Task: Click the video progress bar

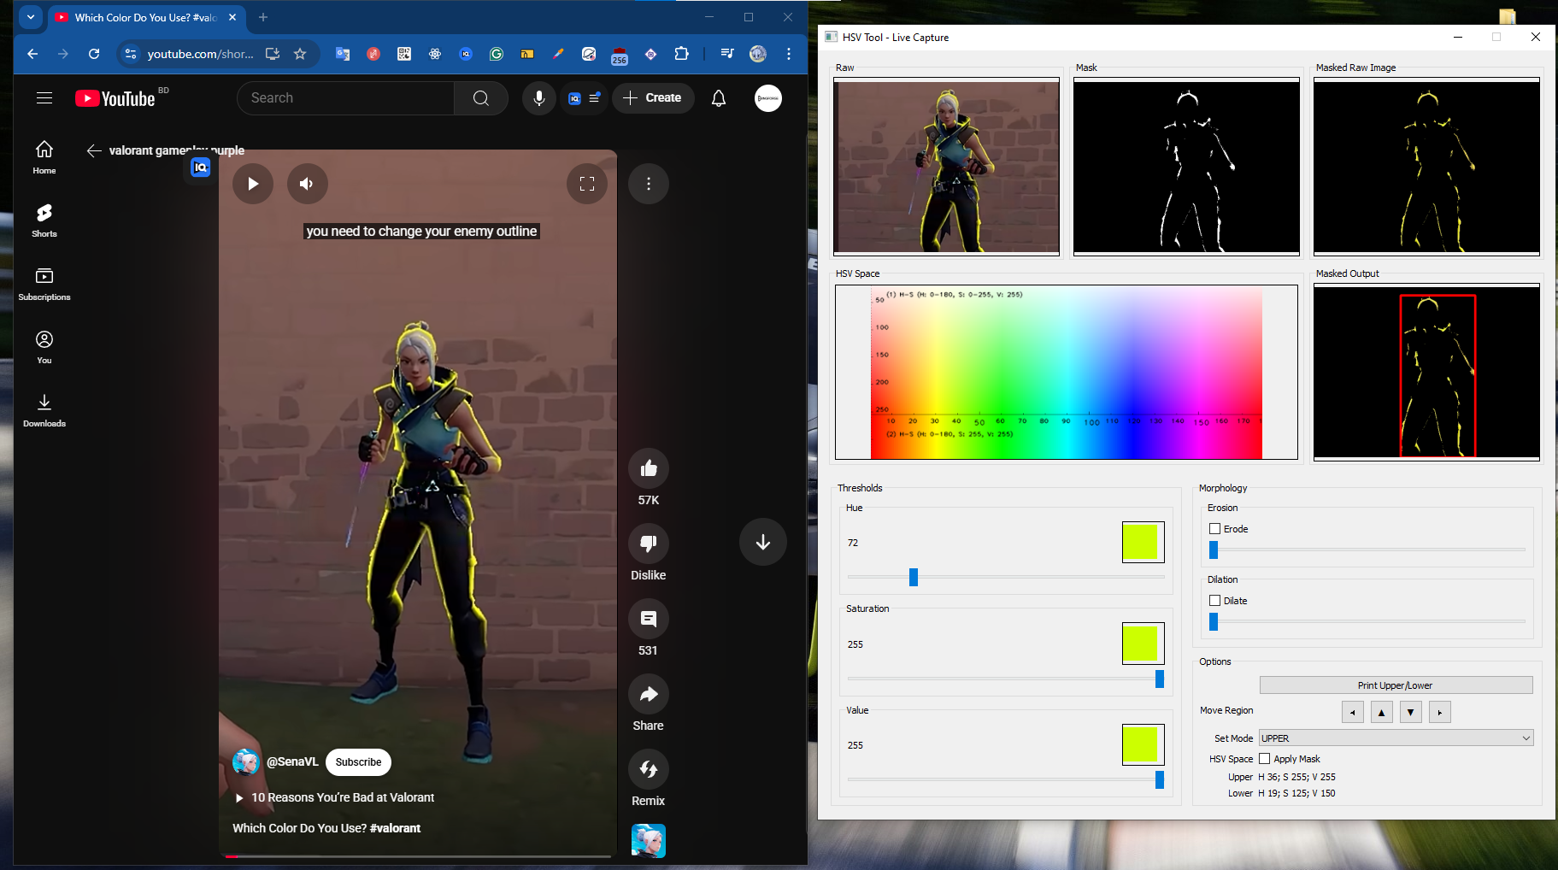Action: click(419, 855)
